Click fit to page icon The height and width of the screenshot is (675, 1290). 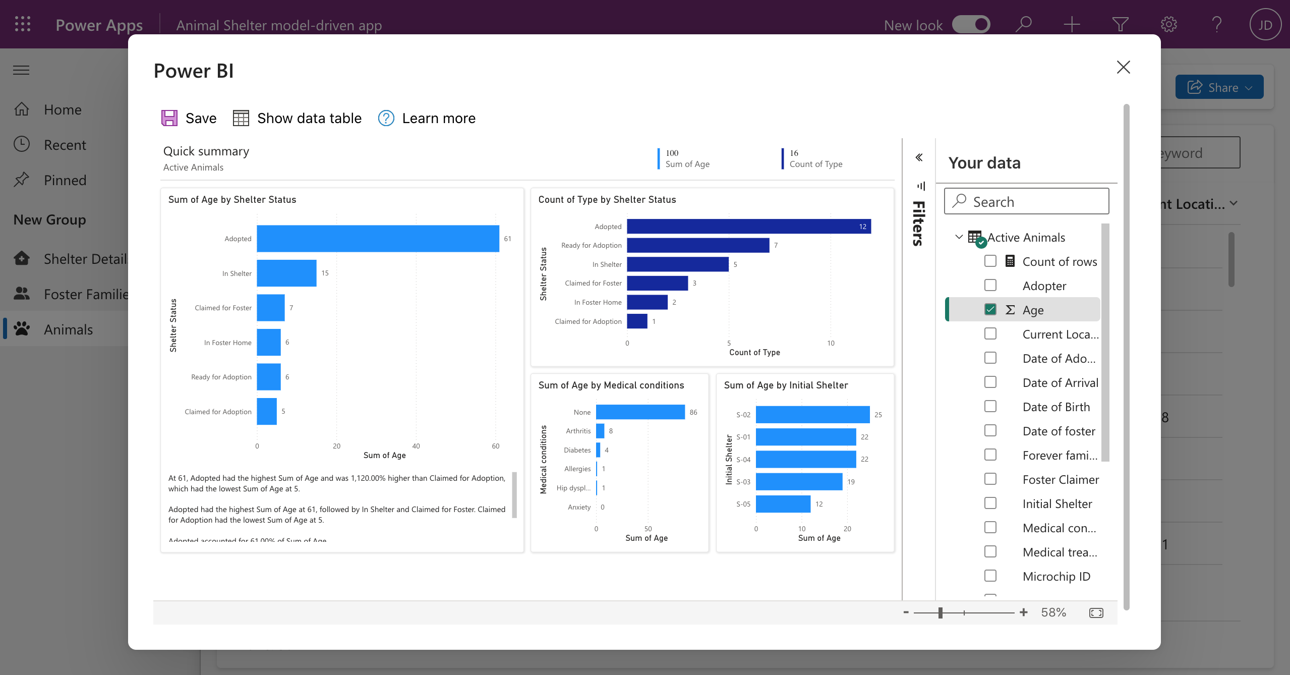pyautogui.click(x=1096, y=612)
